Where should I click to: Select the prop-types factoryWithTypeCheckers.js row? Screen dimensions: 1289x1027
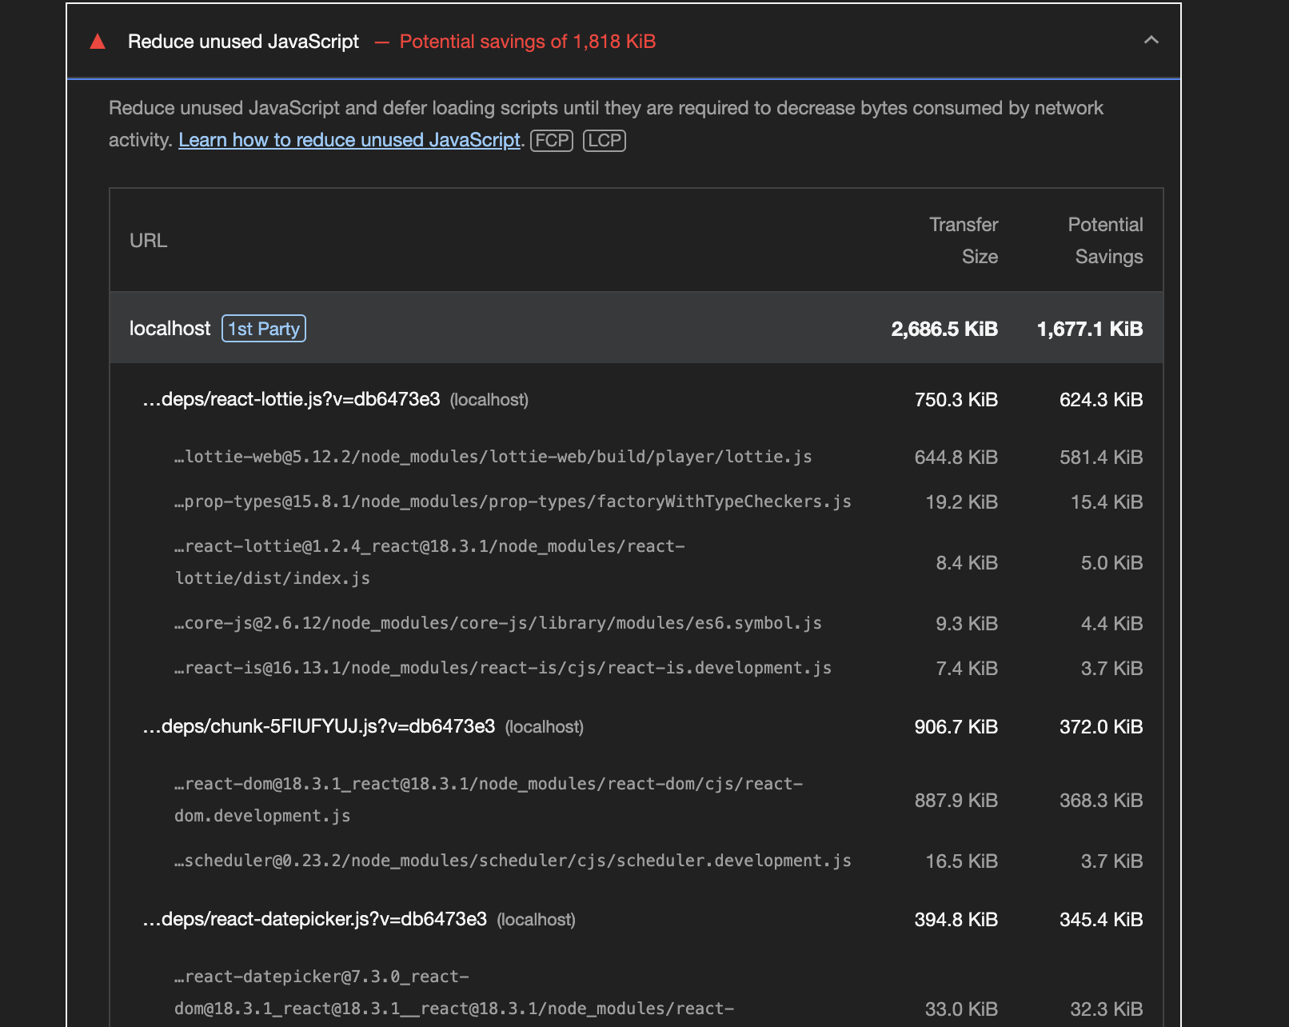(513, 502)
